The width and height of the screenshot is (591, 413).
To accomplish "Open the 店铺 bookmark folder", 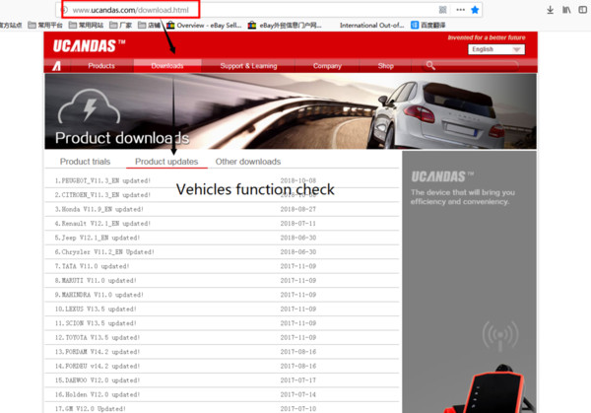I will (150, 26).
